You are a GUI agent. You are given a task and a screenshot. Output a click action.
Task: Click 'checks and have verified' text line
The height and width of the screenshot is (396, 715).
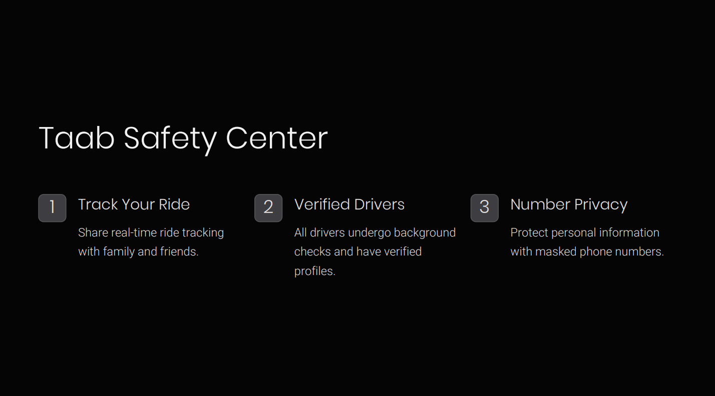click(x=358, y=251)
